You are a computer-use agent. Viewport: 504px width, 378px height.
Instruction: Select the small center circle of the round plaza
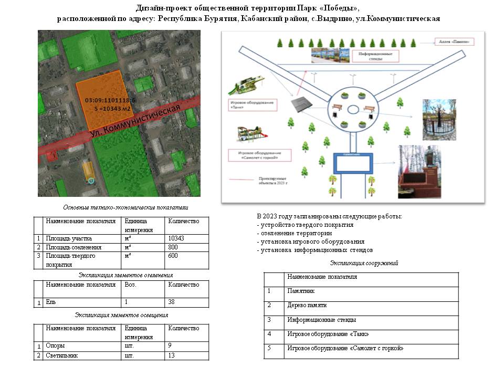pyautogui.click(x=353, y=110)
